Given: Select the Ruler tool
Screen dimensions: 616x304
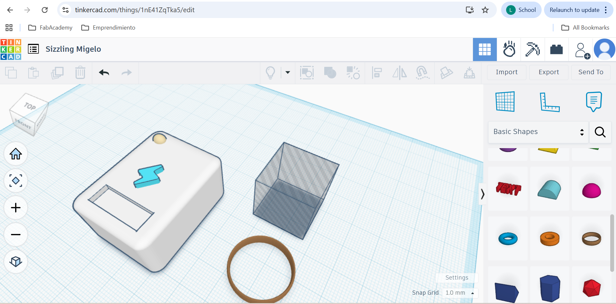Looking at the screenshot, I should click(550, 102).
